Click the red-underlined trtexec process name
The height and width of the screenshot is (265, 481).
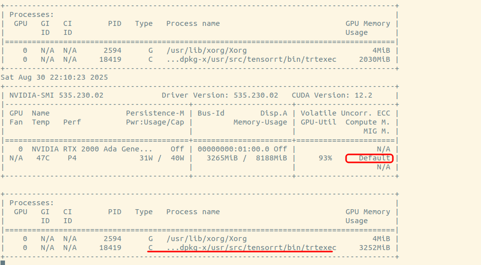coord(251,248)
